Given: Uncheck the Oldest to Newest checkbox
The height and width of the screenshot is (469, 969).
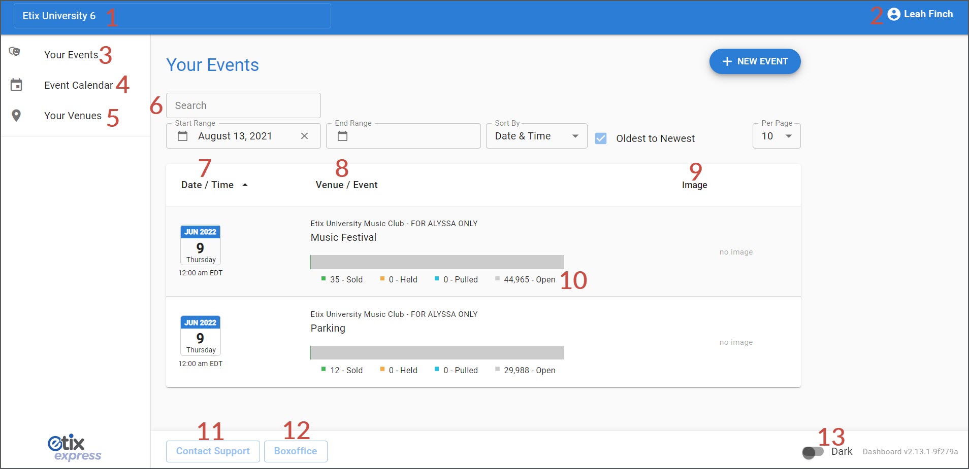Looking at the screenshot, I should pyautogui.click(x=601, y=138).
